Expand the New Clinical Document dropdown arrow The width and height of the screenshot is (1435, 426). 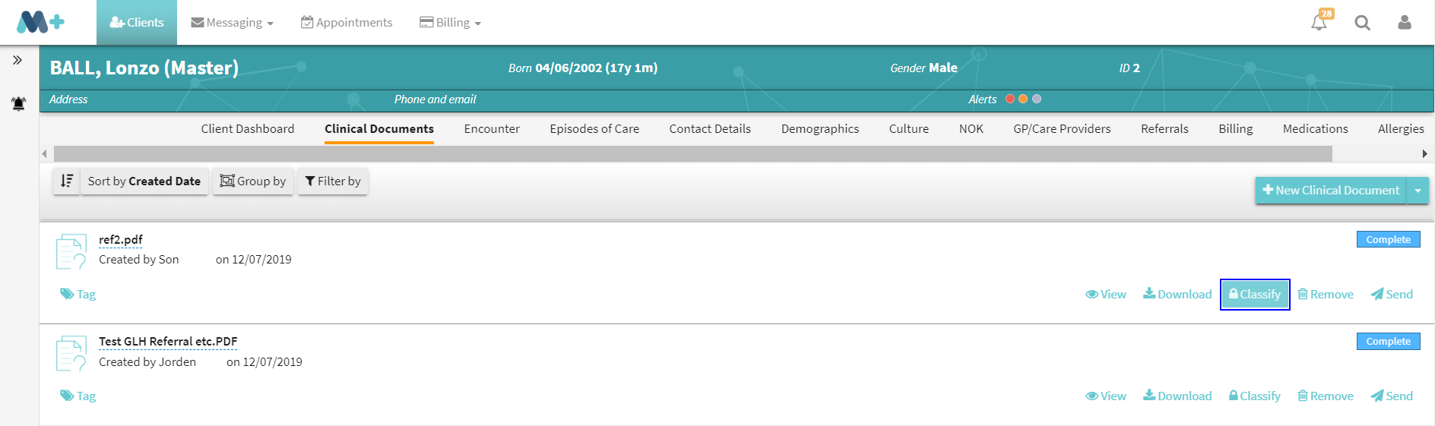[1418, 191]
